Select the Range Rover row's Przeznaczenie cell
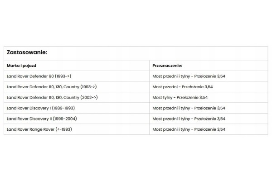Viewport: 272px width, 181px height. 209,129
